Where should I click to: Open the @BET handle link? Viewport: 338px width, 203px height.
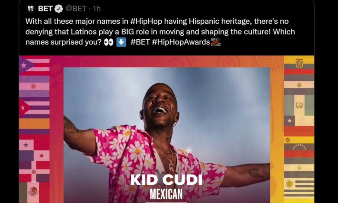click(x=76, y=9)
